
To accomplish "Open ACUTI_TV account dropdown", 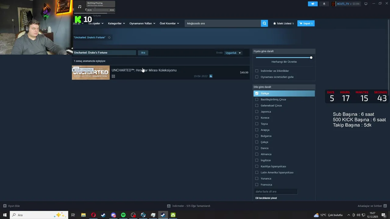I will (x=344, y=4).
